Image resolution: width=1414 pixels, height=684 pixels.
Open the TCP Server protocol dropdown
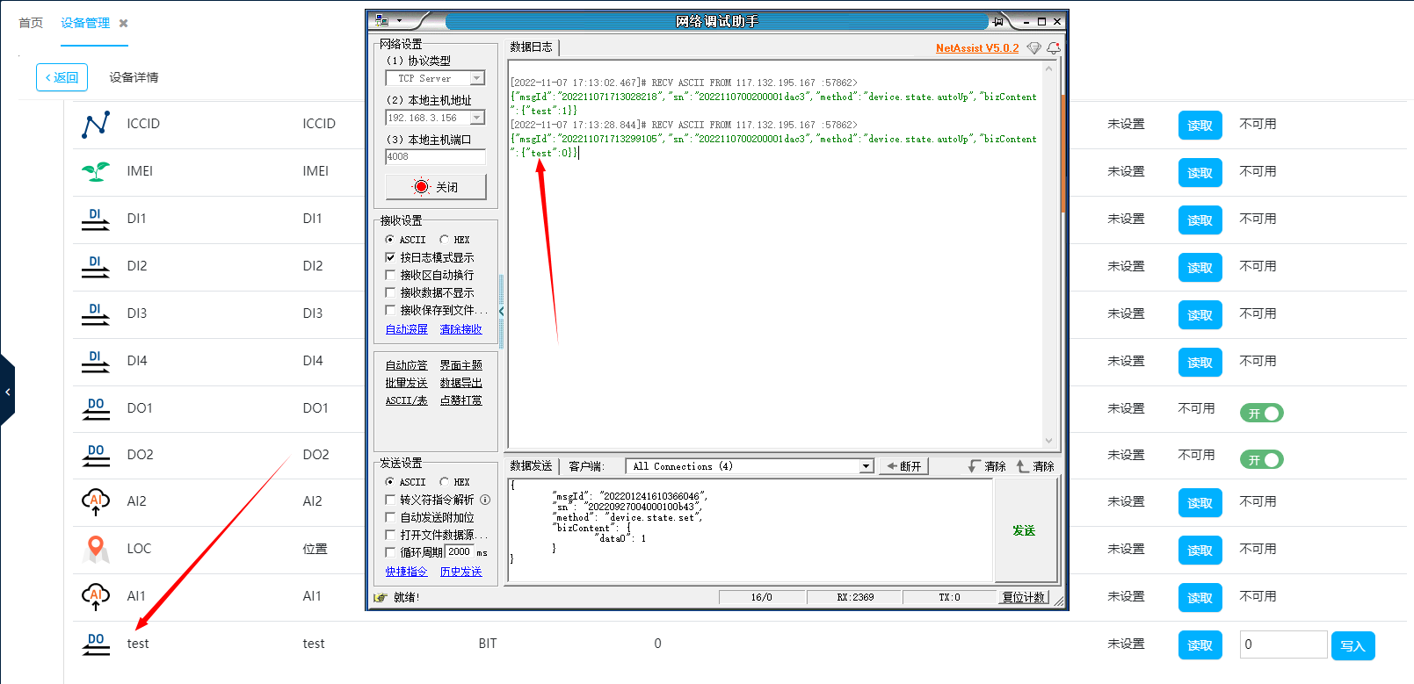point(477,78)
